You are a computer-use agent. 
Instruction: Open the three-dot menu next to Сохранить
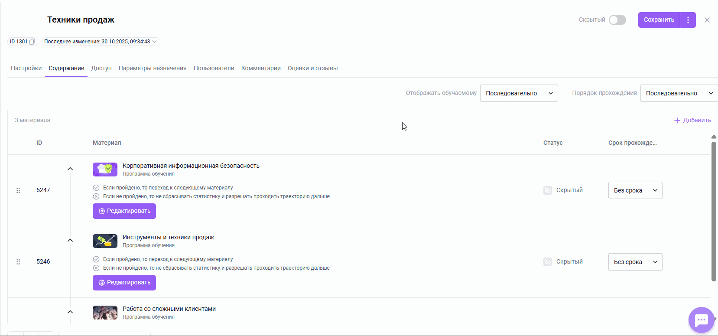688,20
